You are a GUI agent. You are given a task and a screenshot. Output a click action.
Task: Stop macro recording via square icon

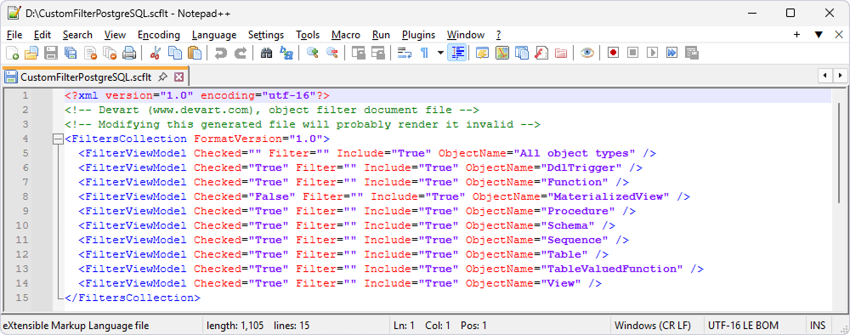click(x=632, y=53)
